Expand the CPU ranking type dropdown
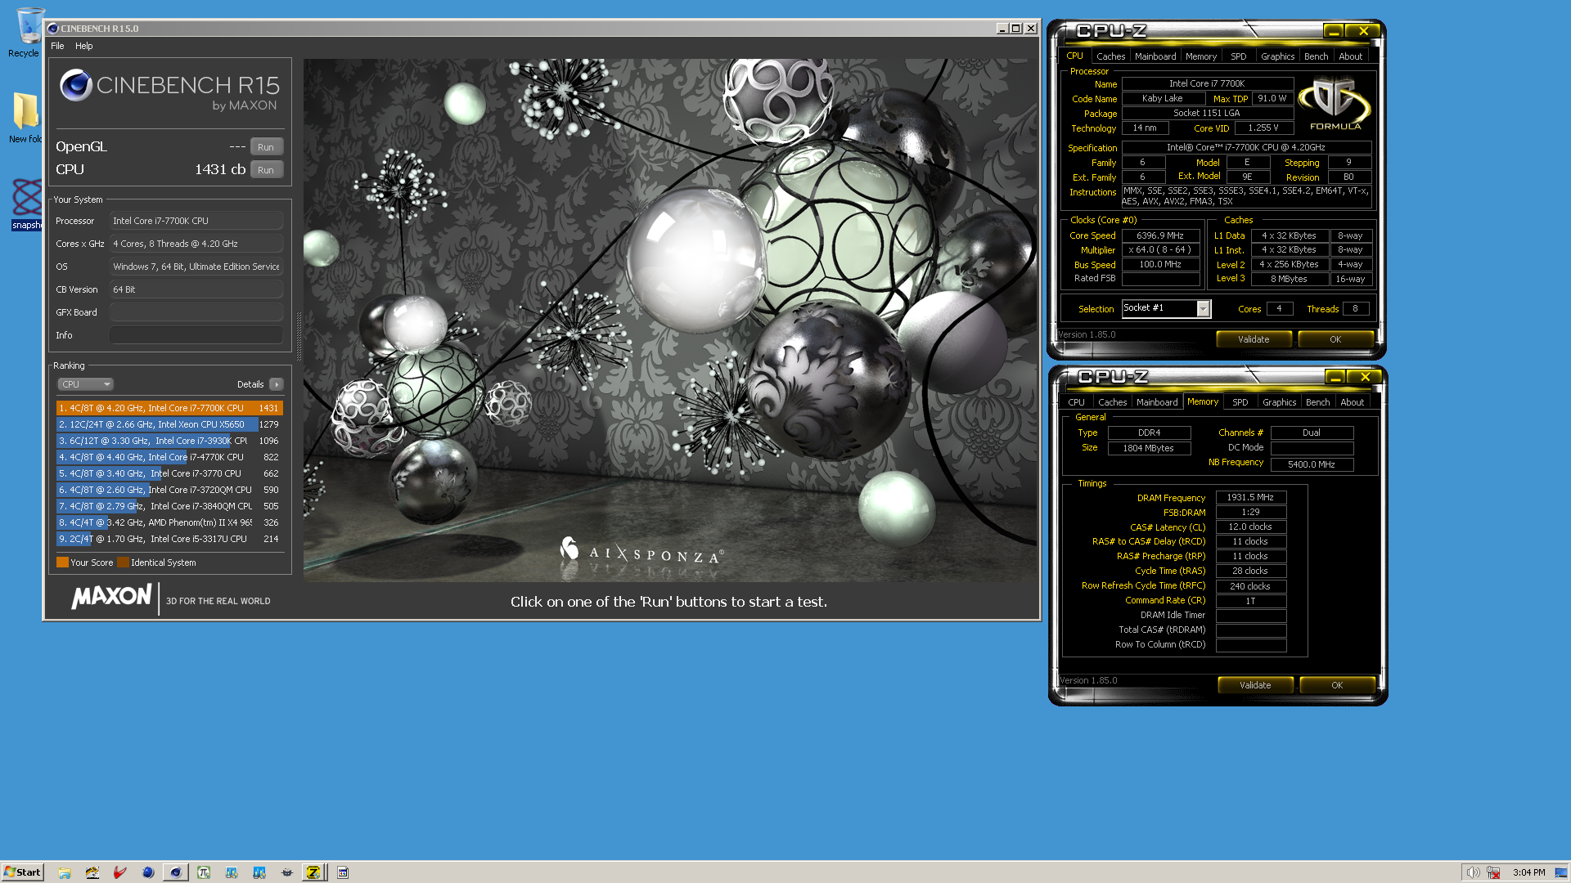 pos(85,384)
